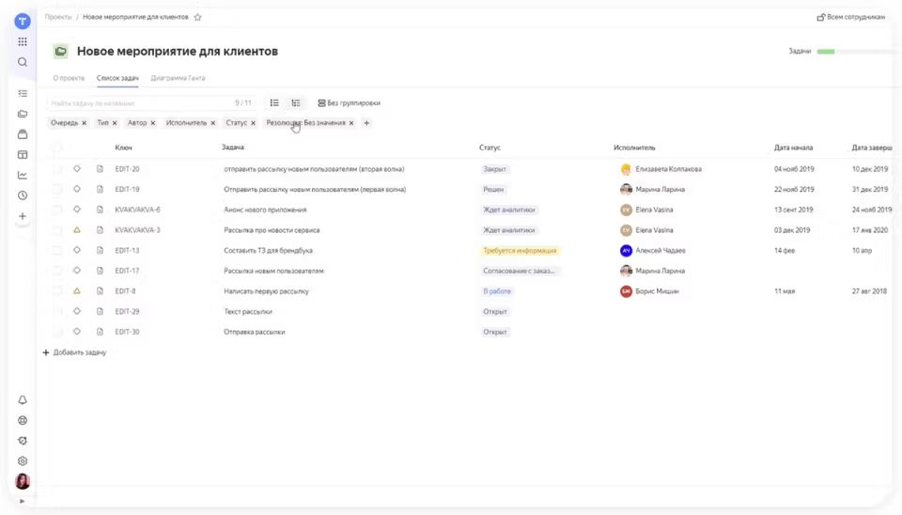Open search from the left sidebar
Image resolution: width=902 pixels, height=515 pixels.
23,62
